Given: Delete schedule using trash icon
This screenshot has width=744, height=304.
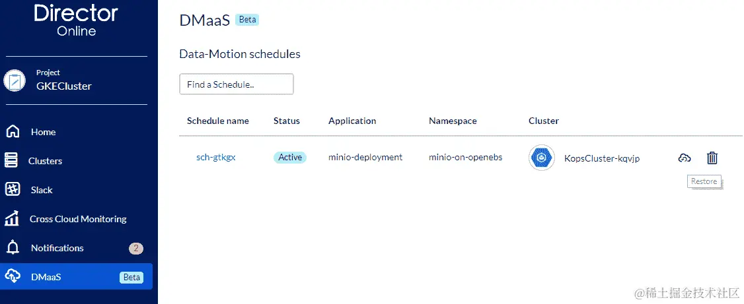Looking at the screenshot, I should point(712,158).
